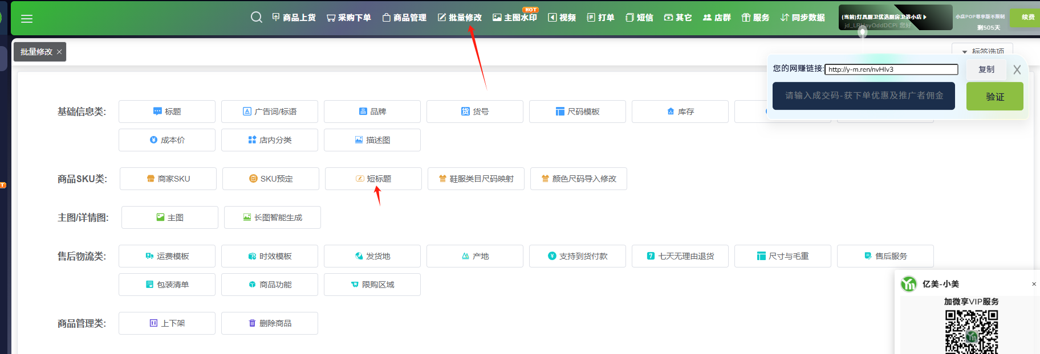This screenshot has width=1040, height=354.
Task: Click the 复制 copy link button
Action: [x=986, y=69]
